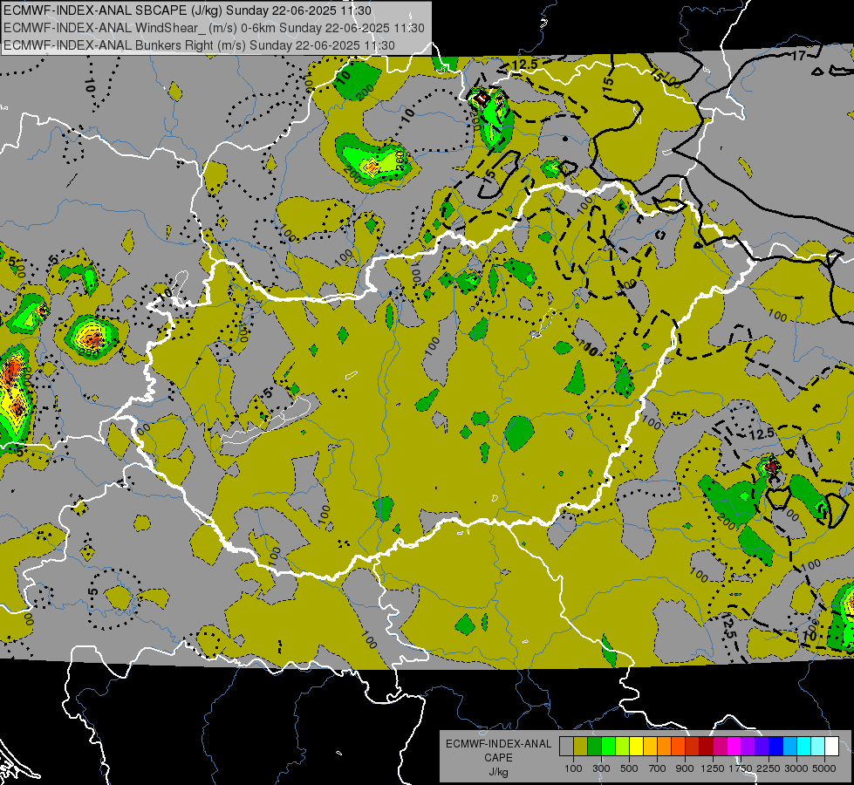Image resolution: width=854 pixels, height=785 pixels.
Task: Click the legend value 2250
Action: 769,768
